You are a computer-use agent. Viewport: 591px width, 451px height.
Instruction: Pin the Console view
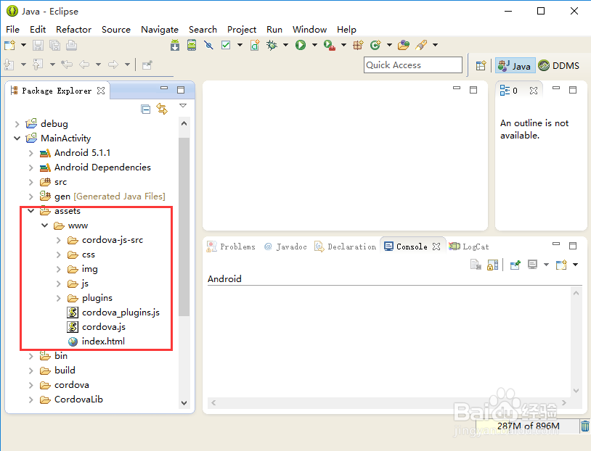[x=515, y=265]
